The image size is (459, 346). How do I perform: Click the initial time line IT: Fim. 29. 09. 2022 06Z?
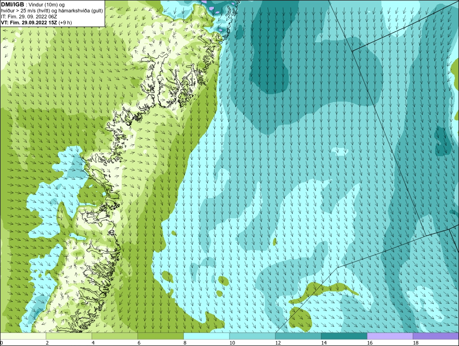tap(28, 17)
